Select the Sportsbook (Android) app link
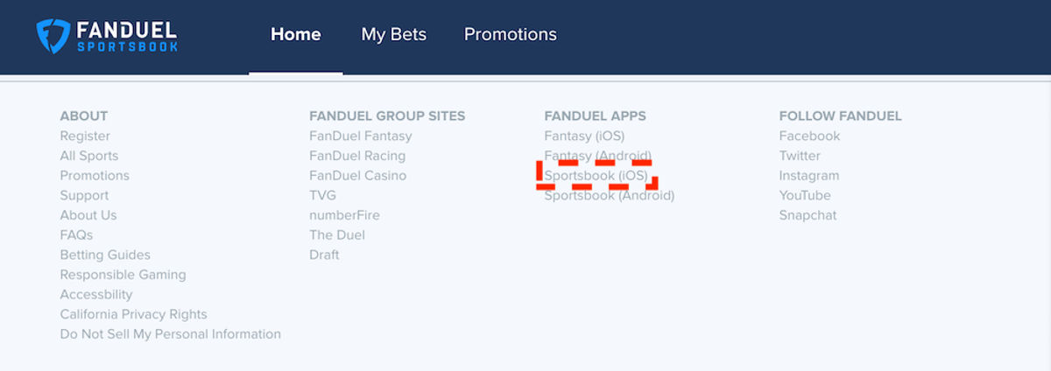 click(610, 196)
